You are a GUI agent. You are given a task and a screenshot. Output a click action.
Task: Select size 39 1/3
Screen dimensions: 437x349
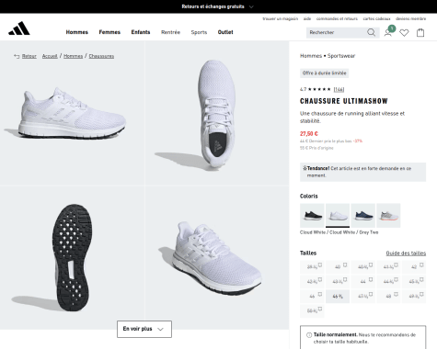(312, 267)
